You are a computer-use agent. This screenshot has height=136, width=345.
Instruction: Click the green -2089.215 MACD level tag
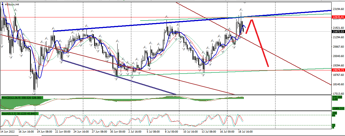[338, 109]
